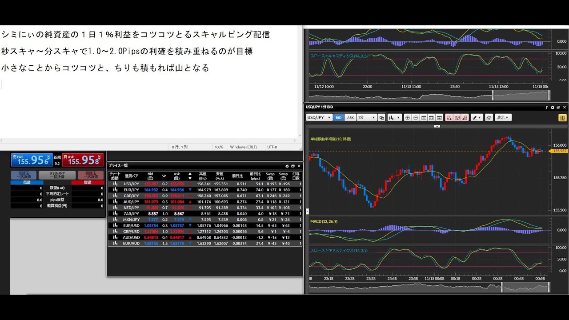Collapse the chart toolbar with the small arrow
The height and width of the screenshot is (320, 569).
[437, 126]
